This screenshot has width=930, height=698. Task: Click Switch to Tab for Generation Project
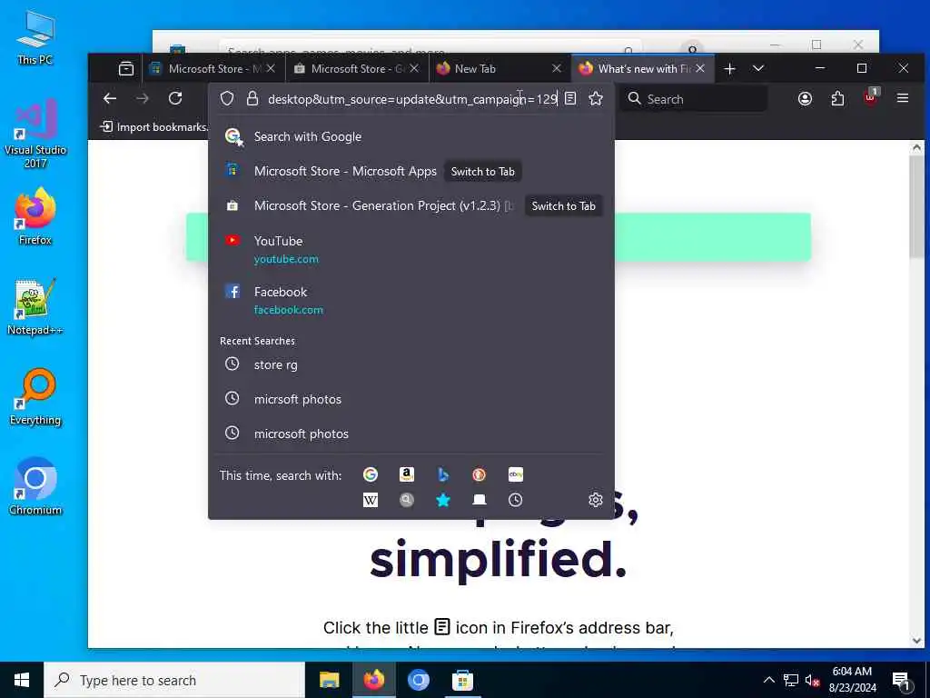(563, 206)
